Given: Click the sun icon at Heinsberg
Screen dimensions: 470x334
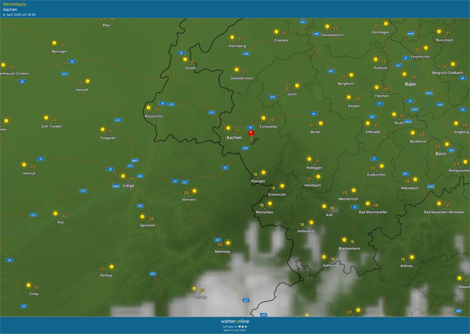Looking at the screenshot, I should click(x=232, y=38).
